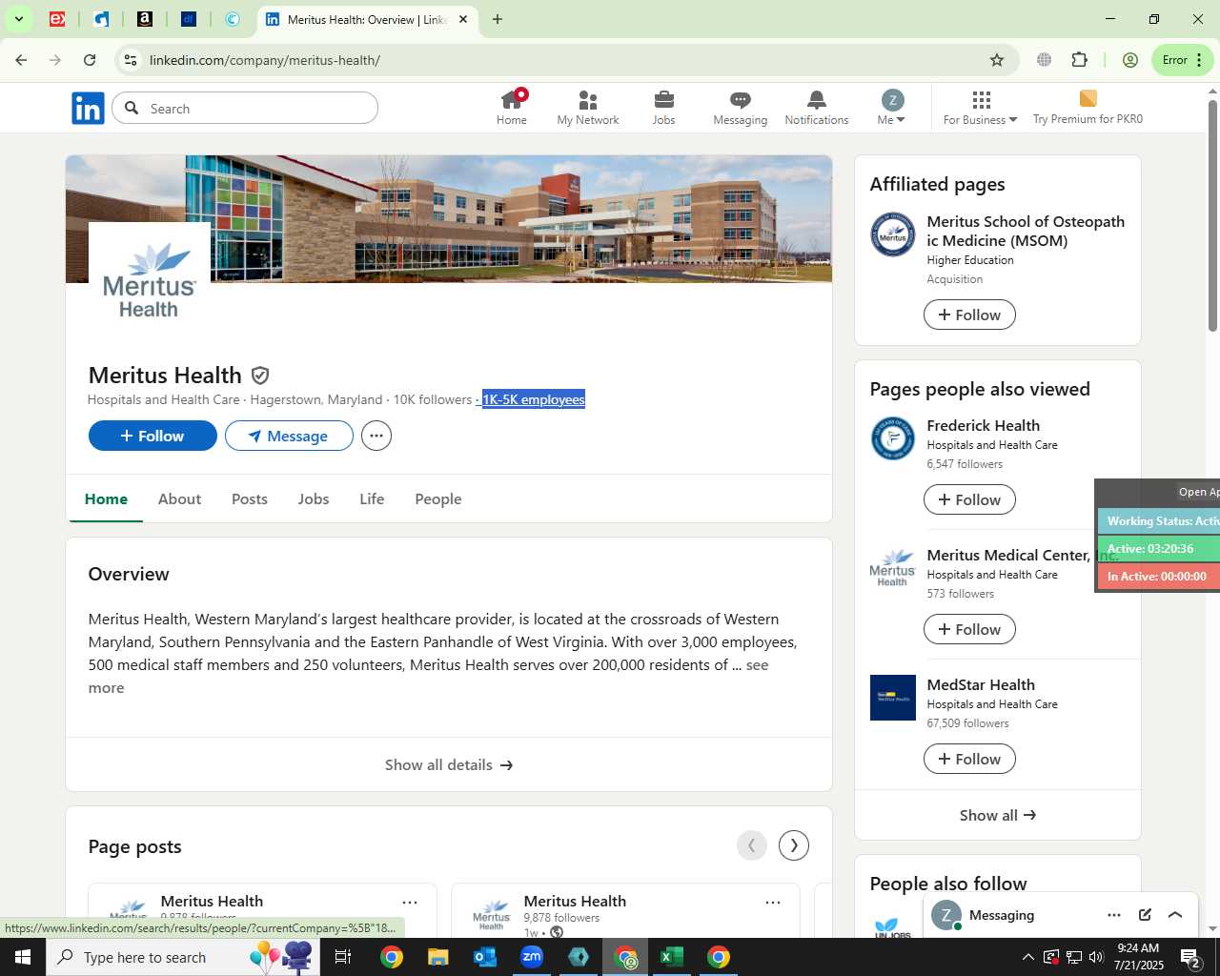
Task: Go to next page posts arrow
Action: tap(794, 845)
